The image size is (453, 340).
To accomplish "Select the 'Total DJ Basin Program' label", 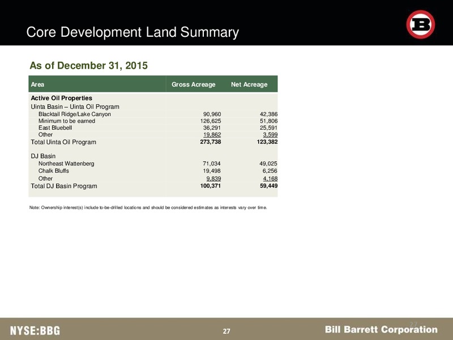I will pos(64,186).
